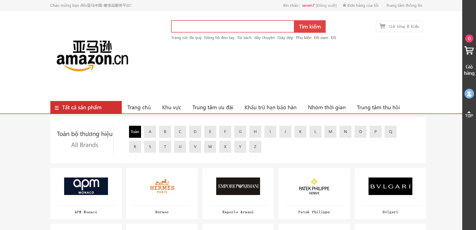
Task: Click the customer service avatar icon
Action: coord(469,94)
